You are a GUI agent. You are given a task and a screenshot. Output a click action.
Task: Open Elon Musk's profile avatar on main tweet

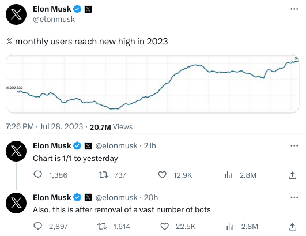(16, 14)
